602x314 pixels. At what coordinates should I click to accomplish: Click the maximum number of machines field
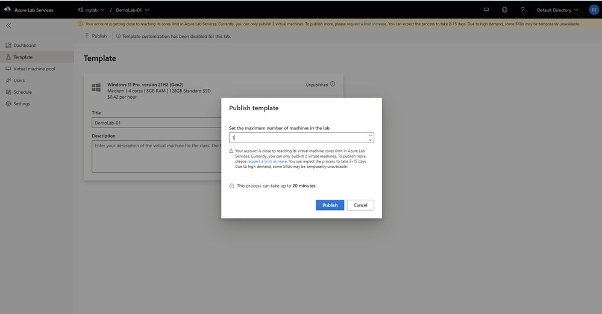click(x=301, y=138)
